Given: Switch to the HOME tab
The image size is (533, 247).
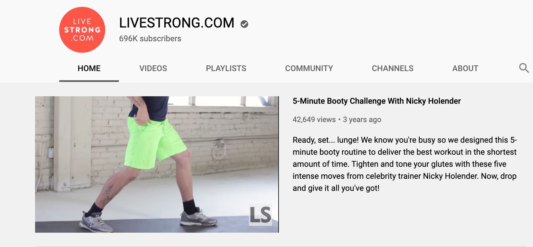Looking at the screenshot, I should click(x=89, y=68).
